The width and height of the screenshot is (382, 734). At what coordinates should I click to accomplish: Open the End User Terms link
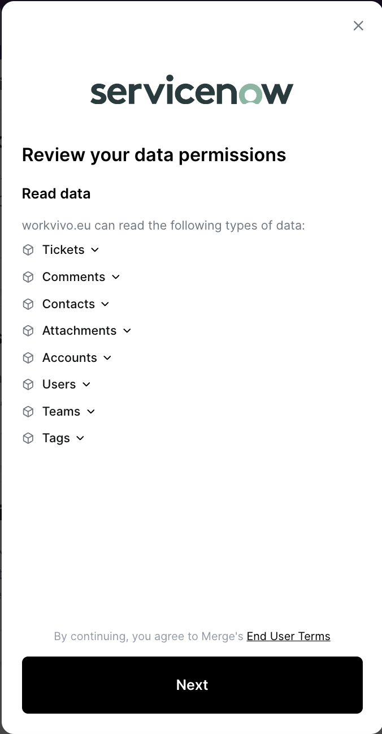click(288, 636)
